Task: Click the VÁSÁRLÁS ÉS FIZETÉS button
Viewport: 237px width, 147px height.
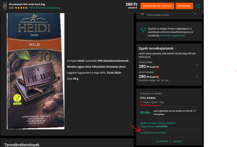Action: coord(157,6)
